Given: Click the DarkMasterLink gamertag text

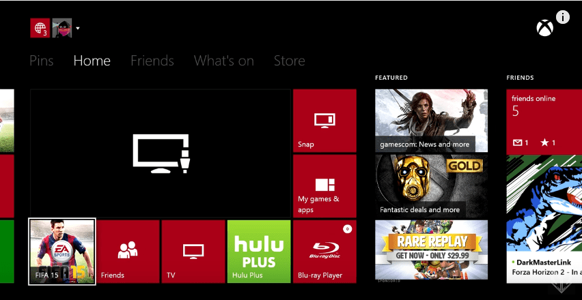Looking at the screenshot, I should tap(544, 262).
